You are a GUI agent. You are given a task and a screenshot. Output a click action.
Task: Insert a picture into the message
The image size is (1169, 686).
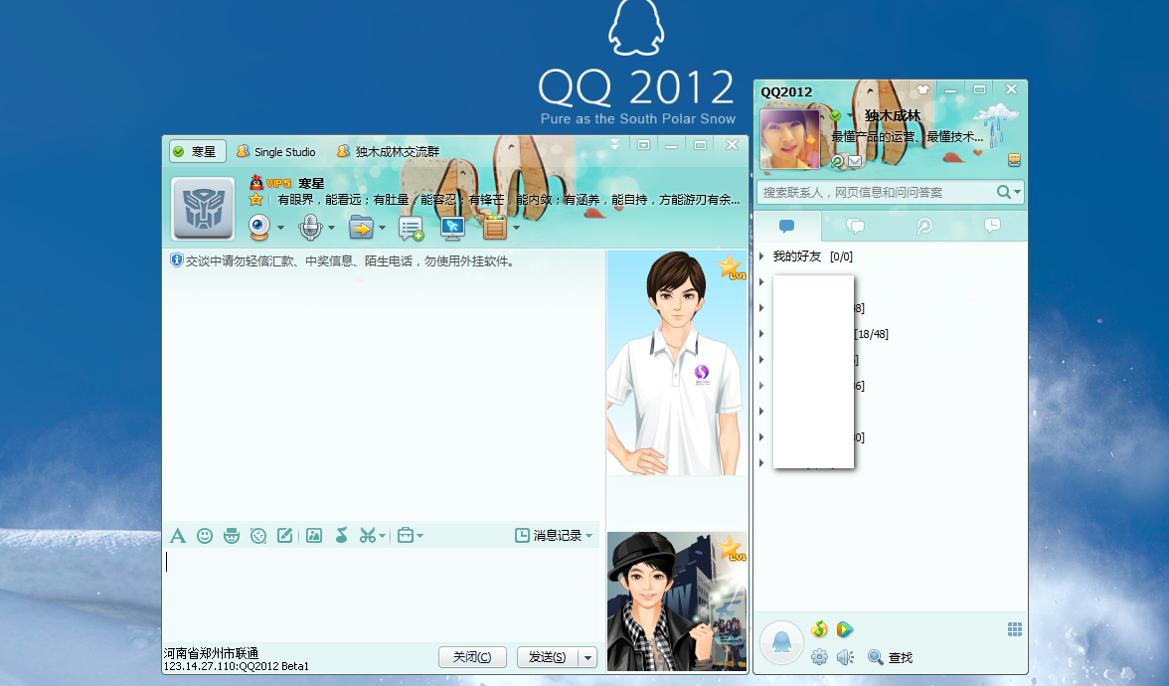point(314,535)
